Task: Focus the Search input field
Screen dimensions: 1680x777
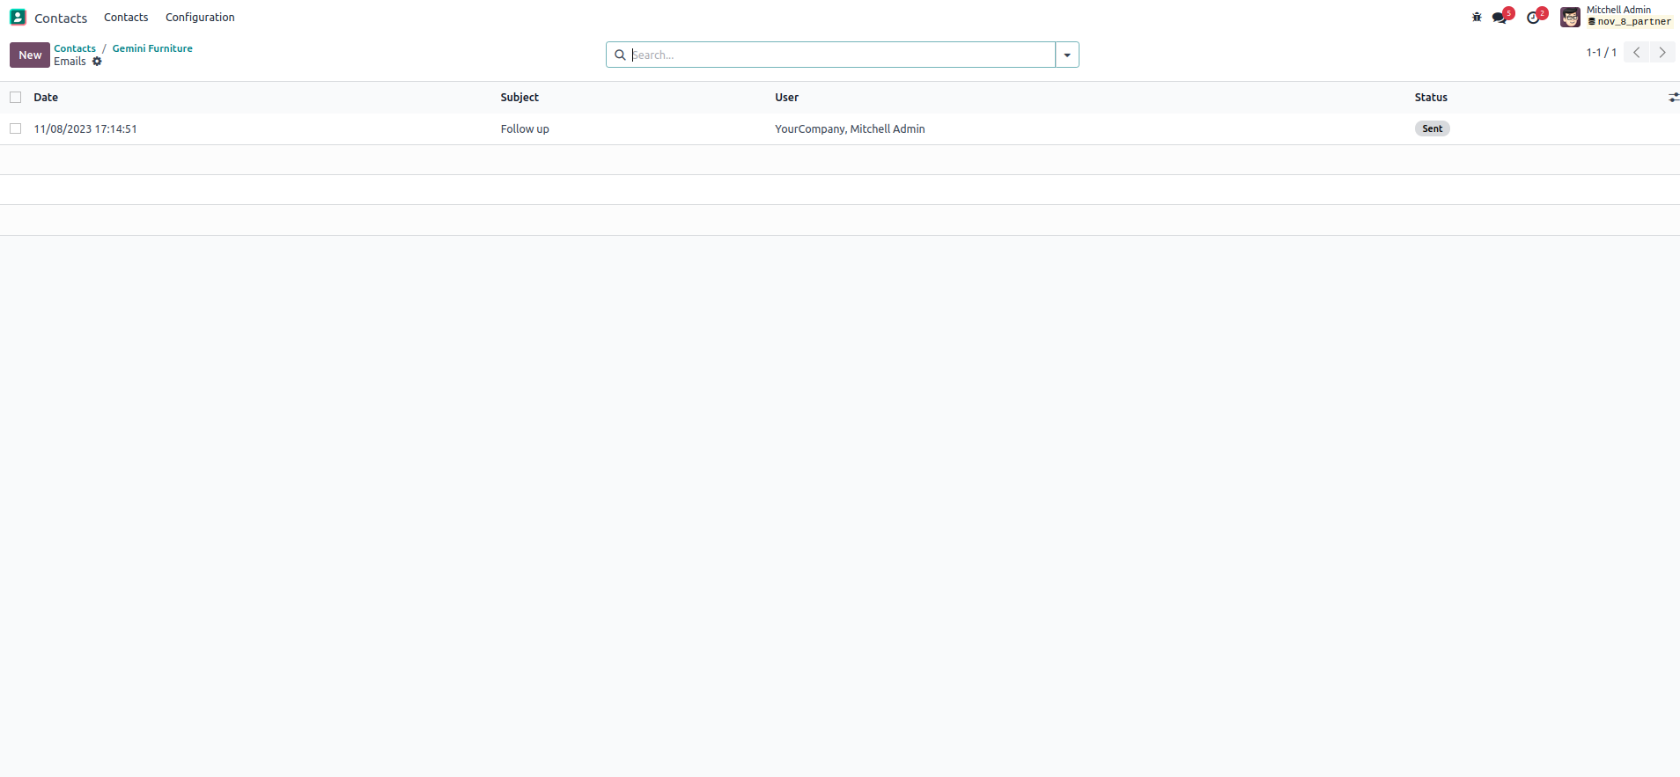Action: (841, 55)
